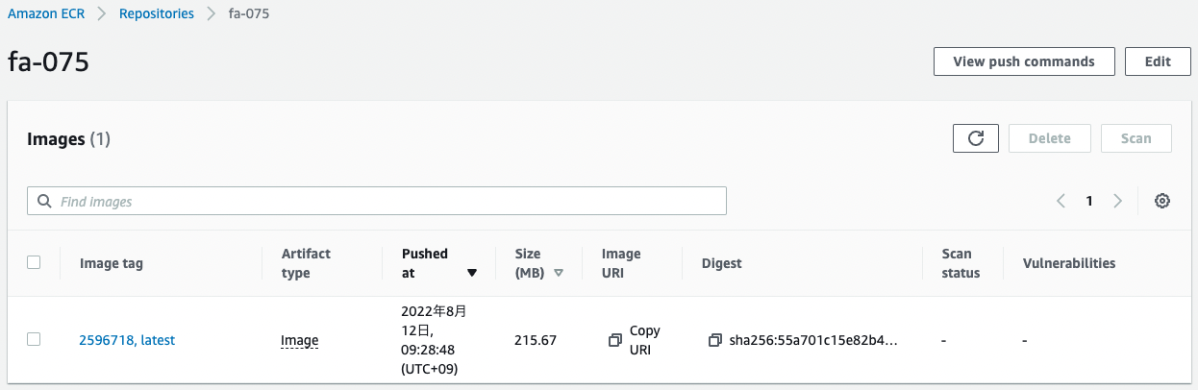This screenshot has width=1198, height=390.
Task: Click the Edit repository button
Action: point(1158,61)
